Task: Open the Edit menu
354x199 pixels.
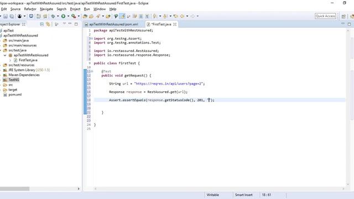Action: (x=4, y=9)
